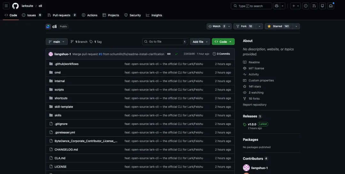Open the CHANGELOG.md file
This screenshot has width=345, height=174.
[x=66, y=150]
